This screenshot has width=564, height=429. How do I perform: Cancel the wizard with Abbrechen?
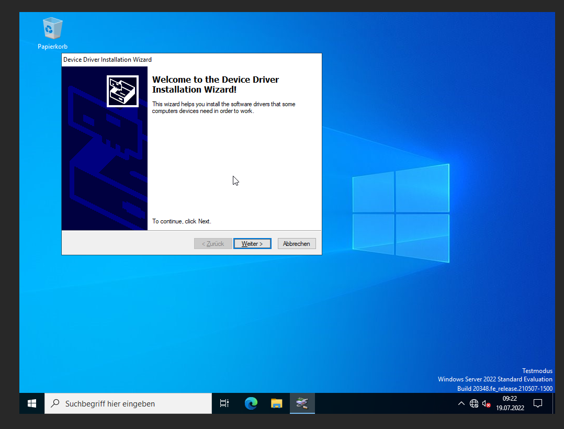296,243
